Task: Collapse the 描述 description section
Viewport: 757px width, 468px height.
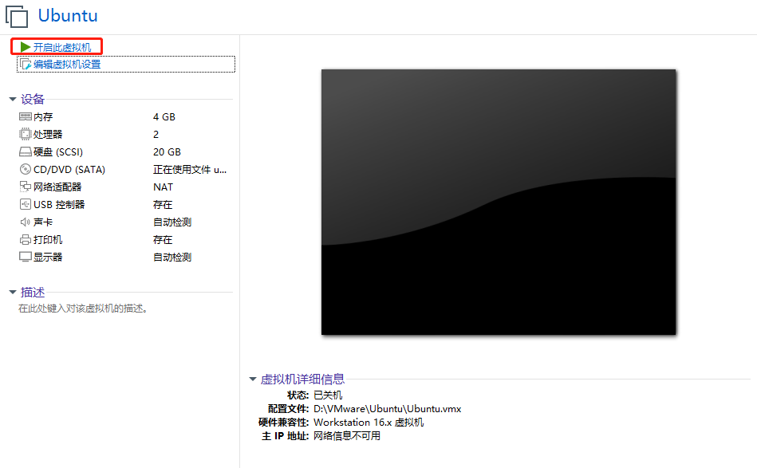Action: point(13,292)
